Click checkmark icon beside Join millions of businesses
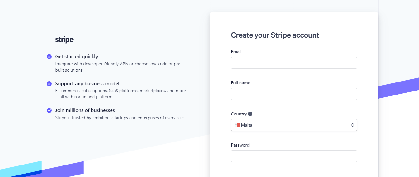The image size is (419, 177). click(x=49, y=110)
